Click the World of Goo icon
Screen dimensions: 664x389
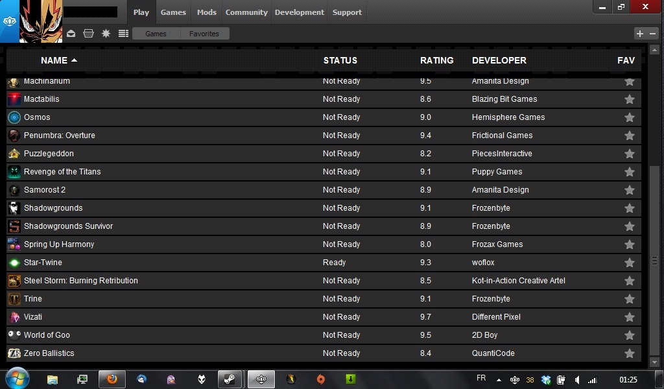14,335
